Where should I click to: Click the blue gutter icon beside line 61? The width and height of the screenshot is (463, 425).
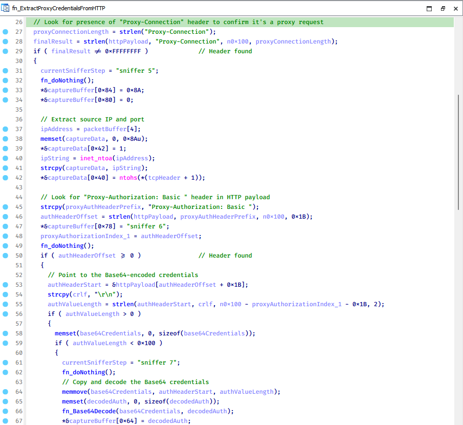pos(5,362)
